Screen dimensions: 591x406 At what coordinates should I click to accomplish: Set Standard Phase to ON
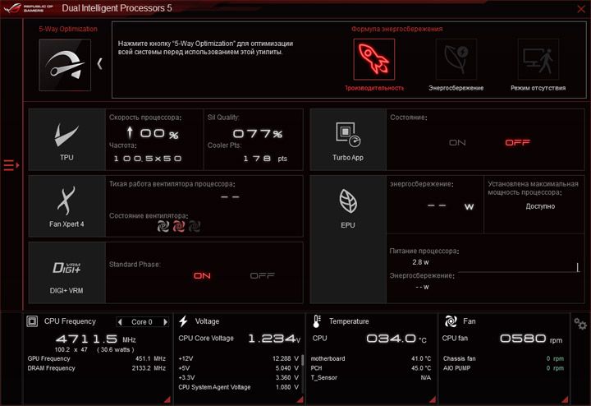point(202,276)
